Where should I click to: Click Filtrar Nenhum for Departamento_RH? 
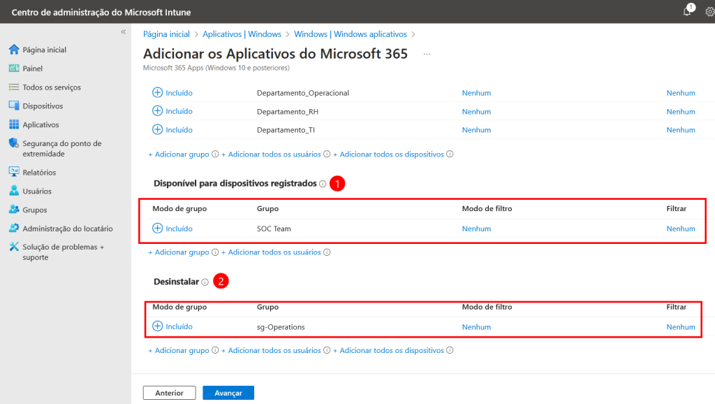pos(681,111)
